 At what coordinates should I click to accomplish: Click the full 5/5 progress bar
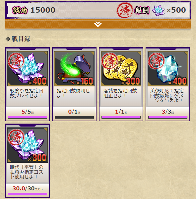(28, 117)
